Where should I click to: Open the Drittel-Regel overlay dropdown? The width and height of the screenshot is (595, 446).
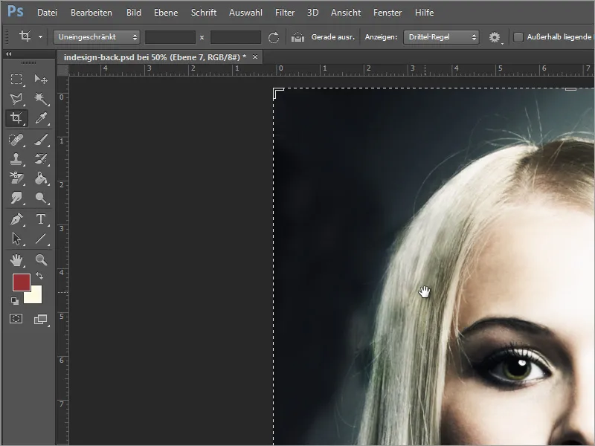pyautogui.click(x=441, y=37)
